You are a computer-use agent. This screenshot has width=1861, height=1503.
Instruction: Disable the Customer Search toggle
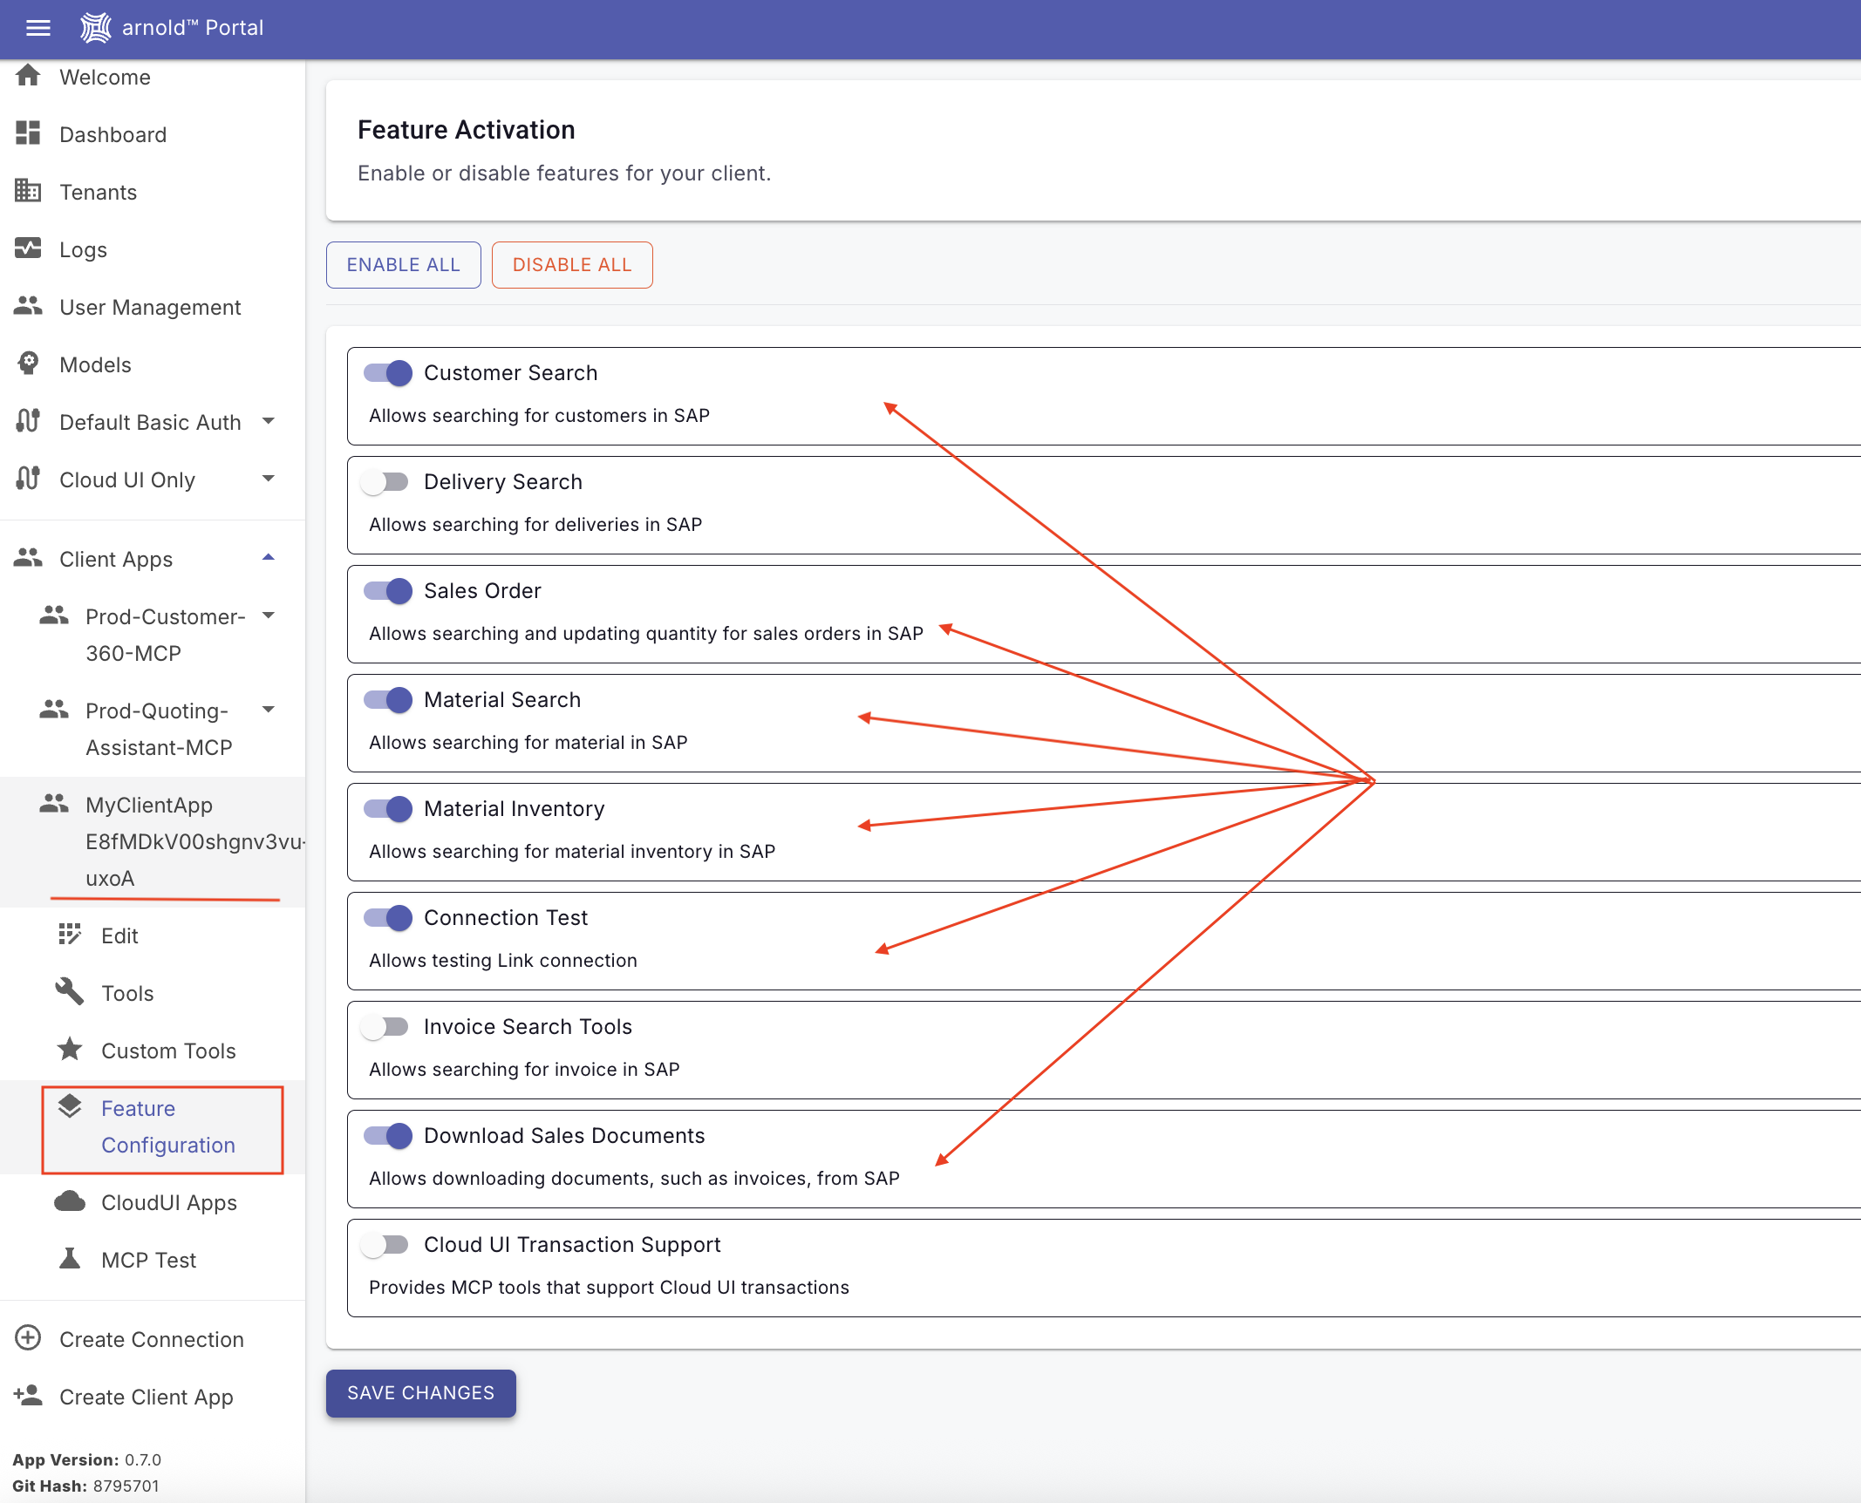tap(387, 373)
